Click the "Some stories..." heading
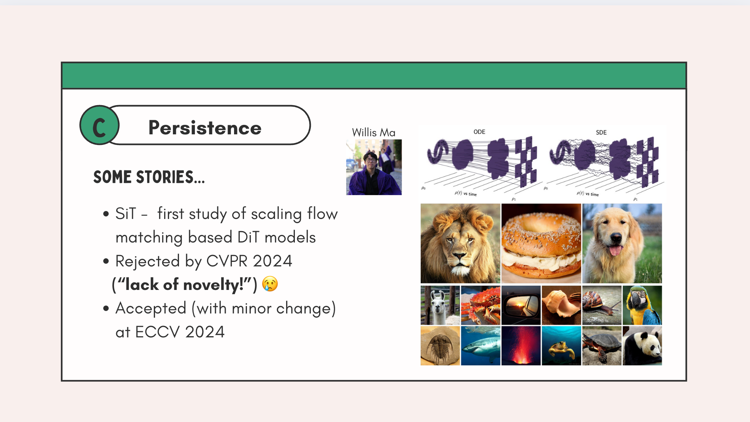 149,177
